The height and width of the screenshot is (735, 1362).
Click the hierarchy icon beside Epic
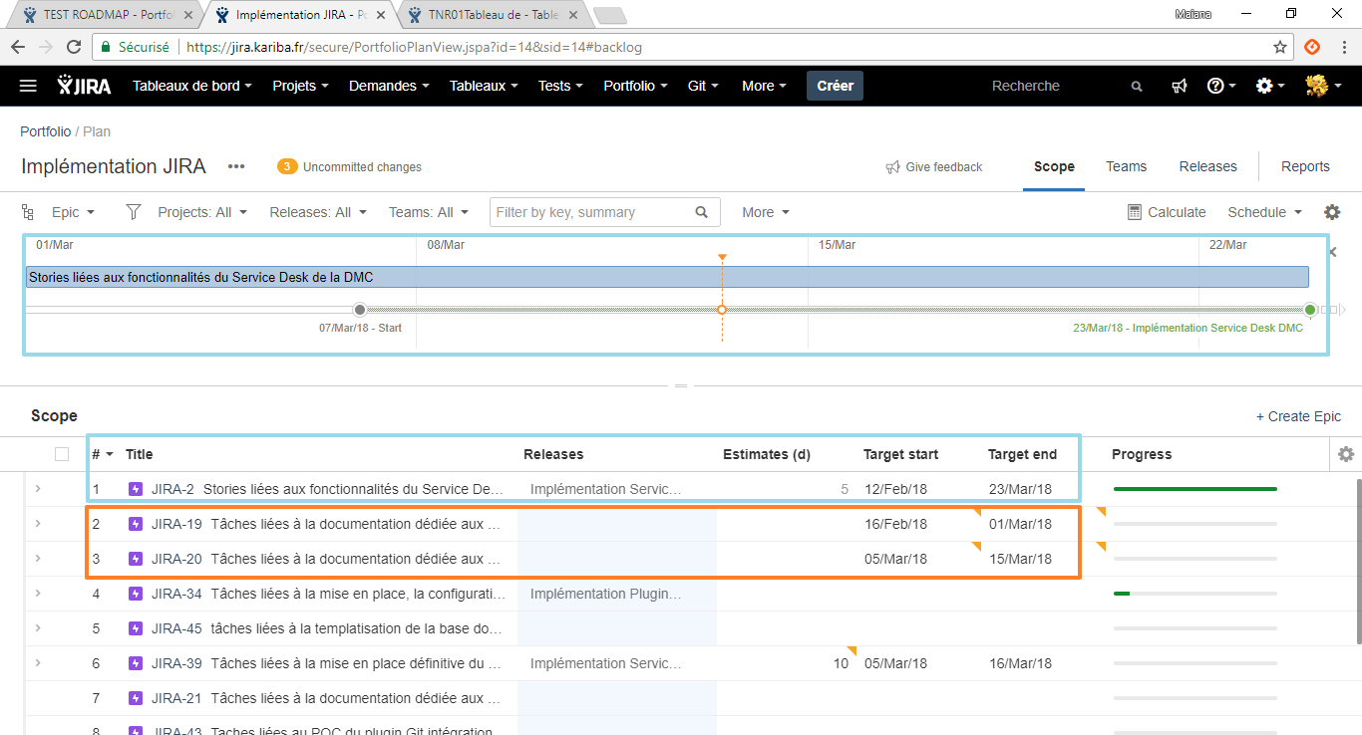click(x=28, y=212)
